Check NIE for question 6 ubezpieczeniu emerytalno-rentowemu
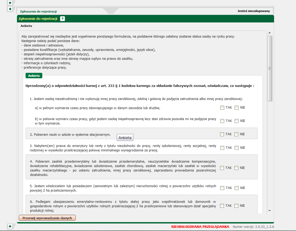Screen dimensions: 296x231 click(x=236, y=206)
